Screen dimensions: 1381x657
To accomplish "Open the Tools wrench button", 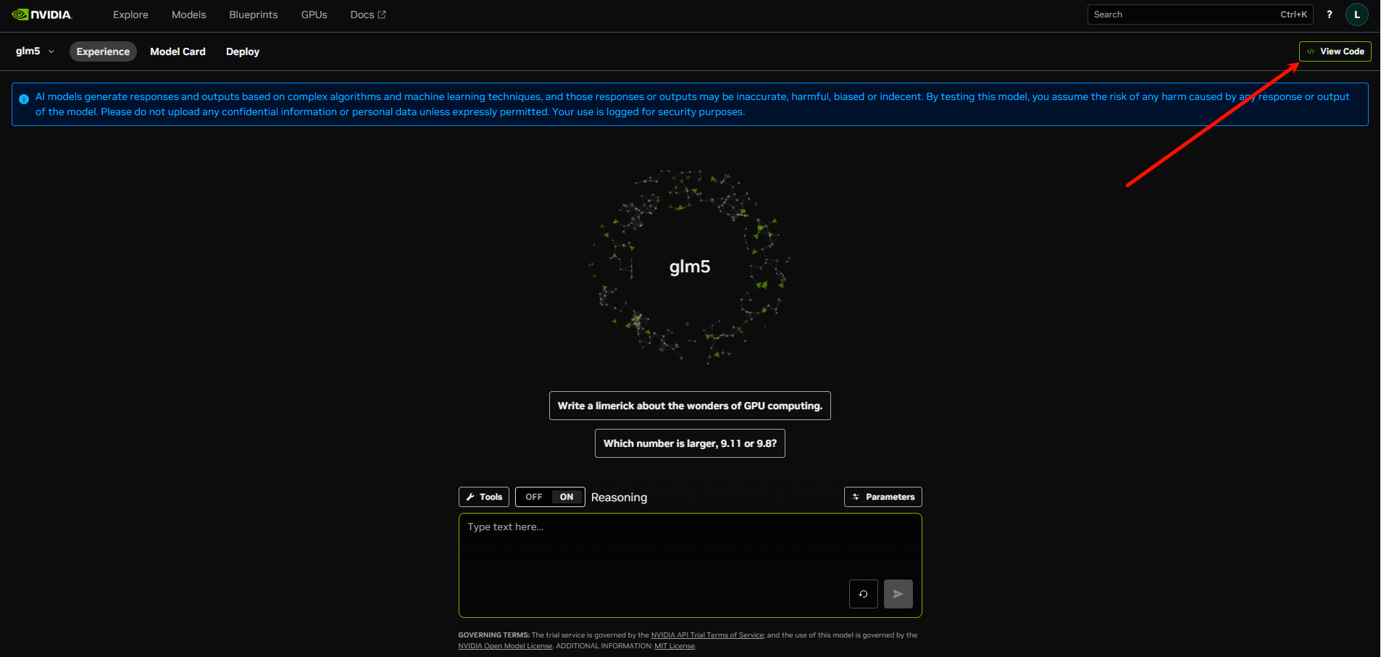I will (x=484, y=497).
